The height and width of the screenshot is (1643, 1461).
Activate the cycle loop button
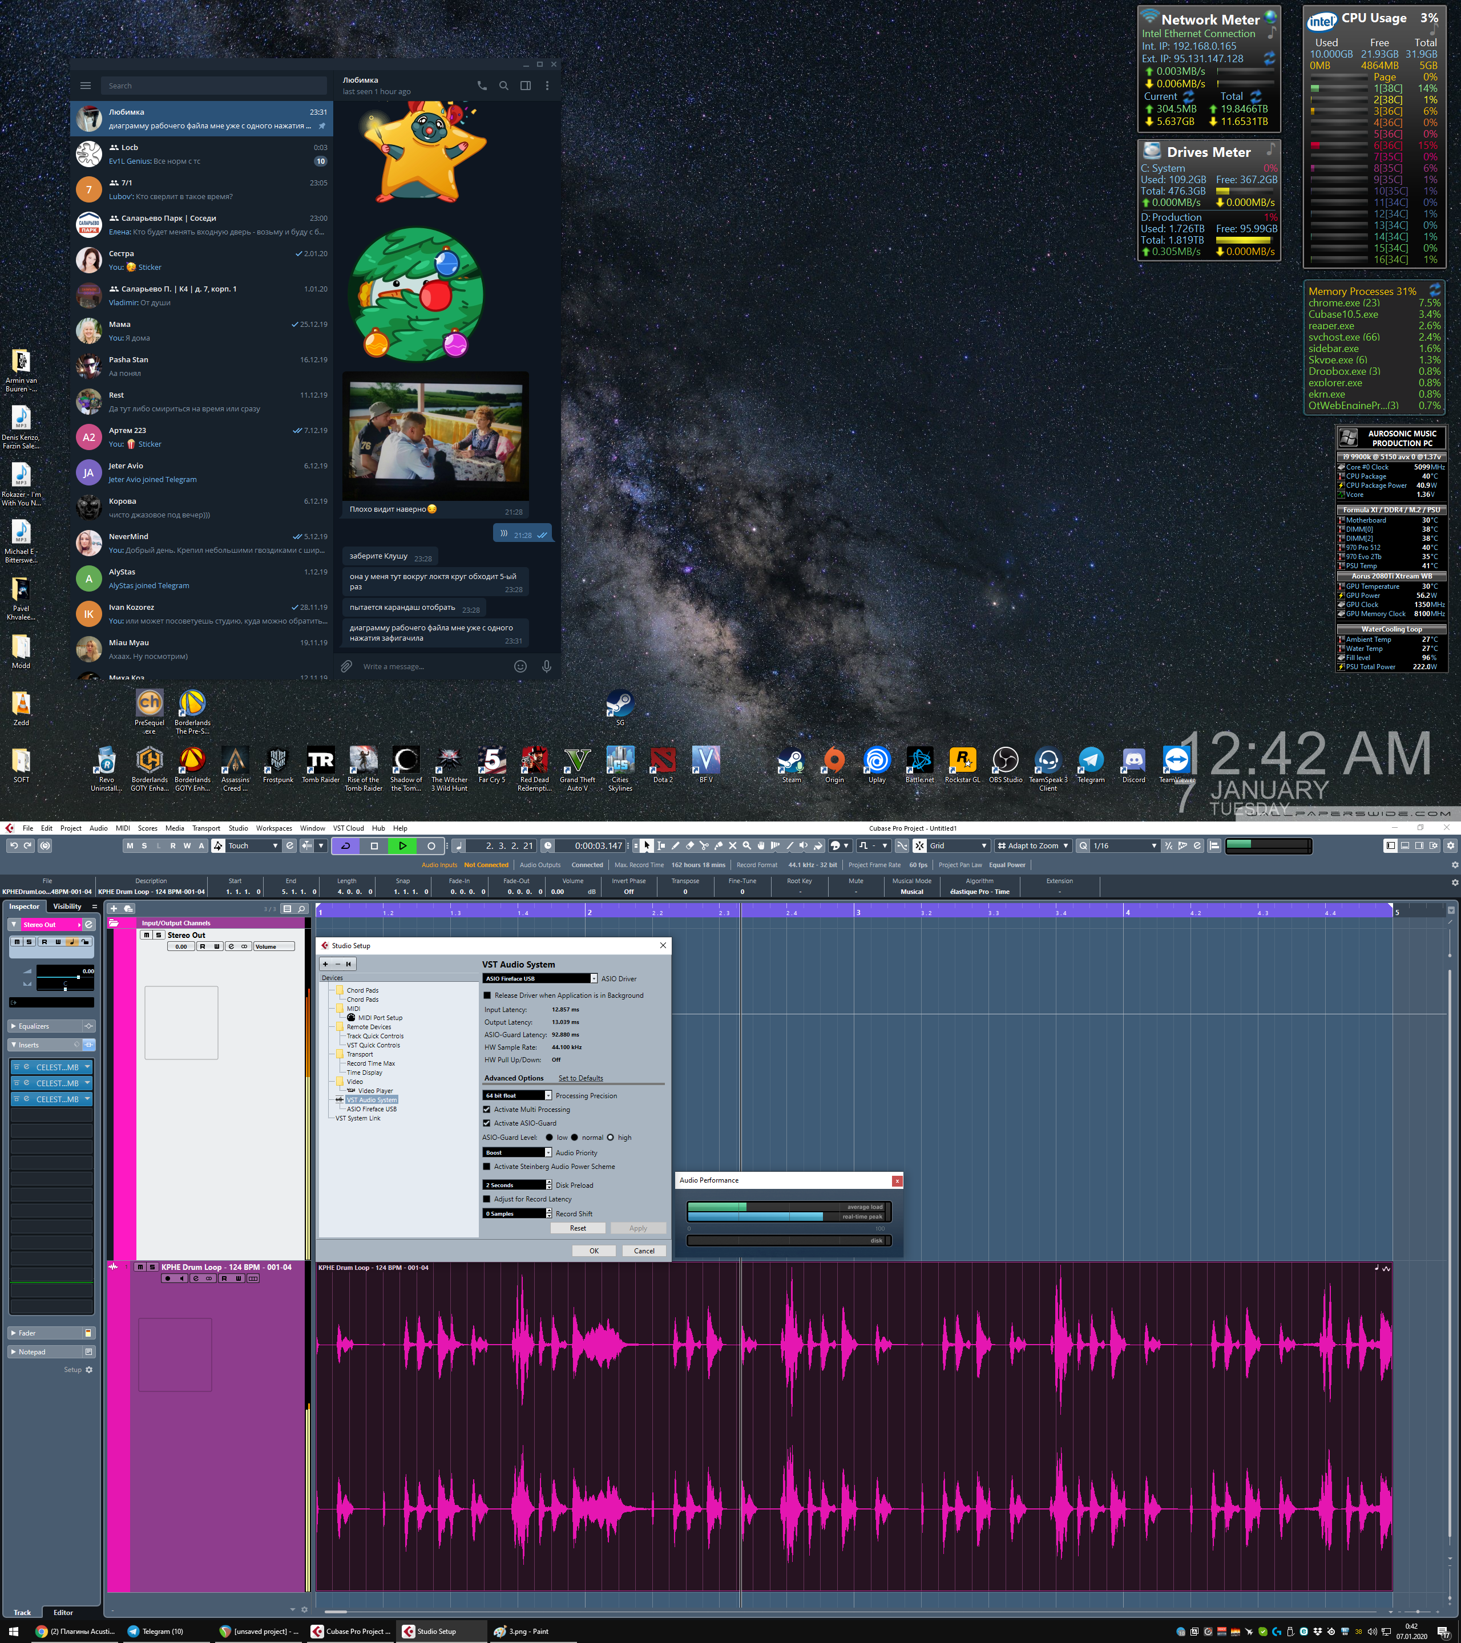click(x=346, y=845)
